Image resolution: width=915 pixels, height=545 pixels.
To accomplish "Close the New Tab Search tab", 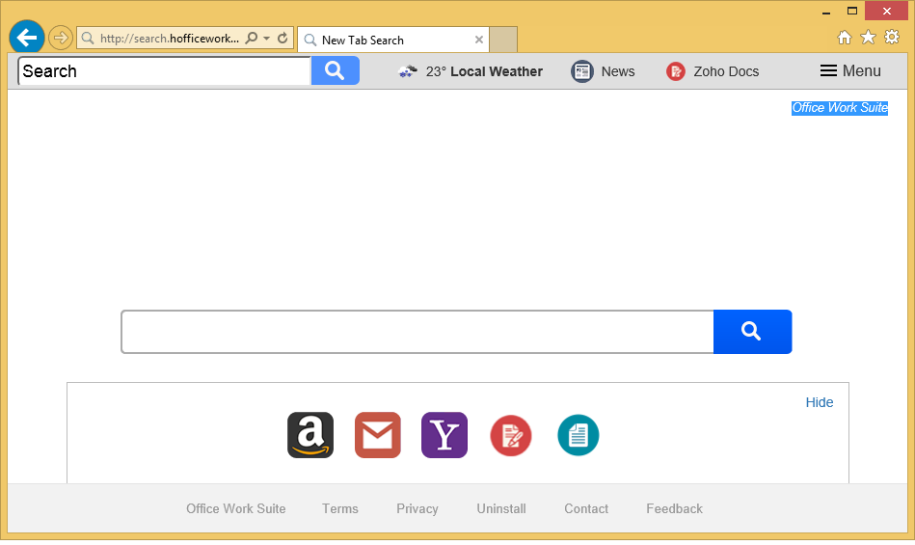I will coord(479,40).
